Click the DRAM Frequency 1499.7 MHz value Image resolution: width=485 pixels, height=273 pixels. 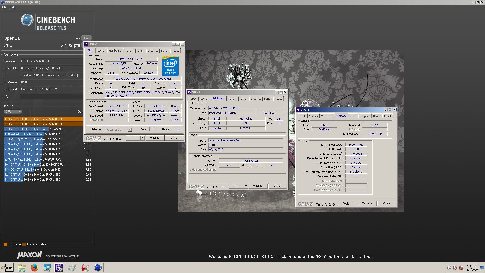pyautogui.click(x=356, y=145)
